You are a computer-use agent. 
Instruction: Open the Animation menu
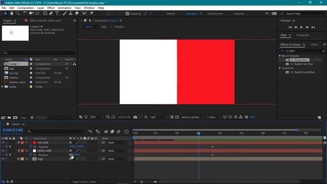pos(64,8)
